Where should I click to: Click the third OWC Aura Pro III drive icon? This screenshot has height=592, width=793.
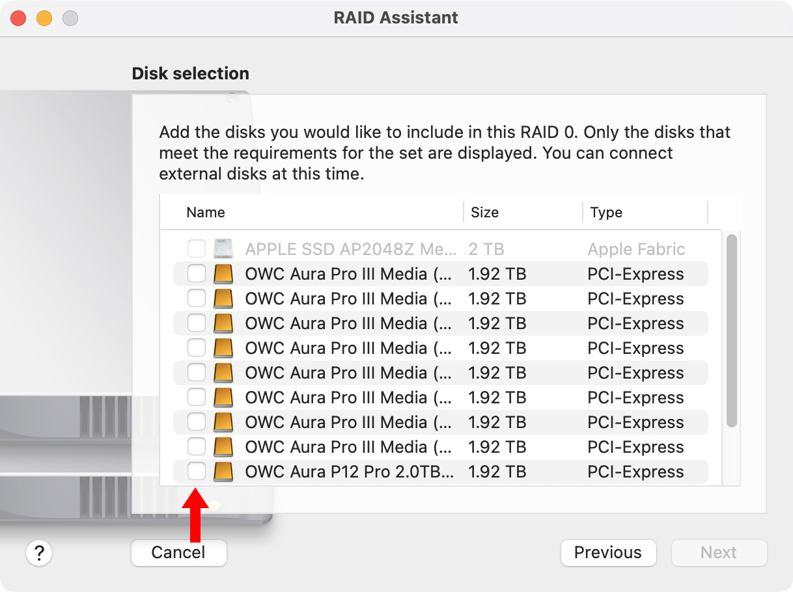tap(223, 323)
